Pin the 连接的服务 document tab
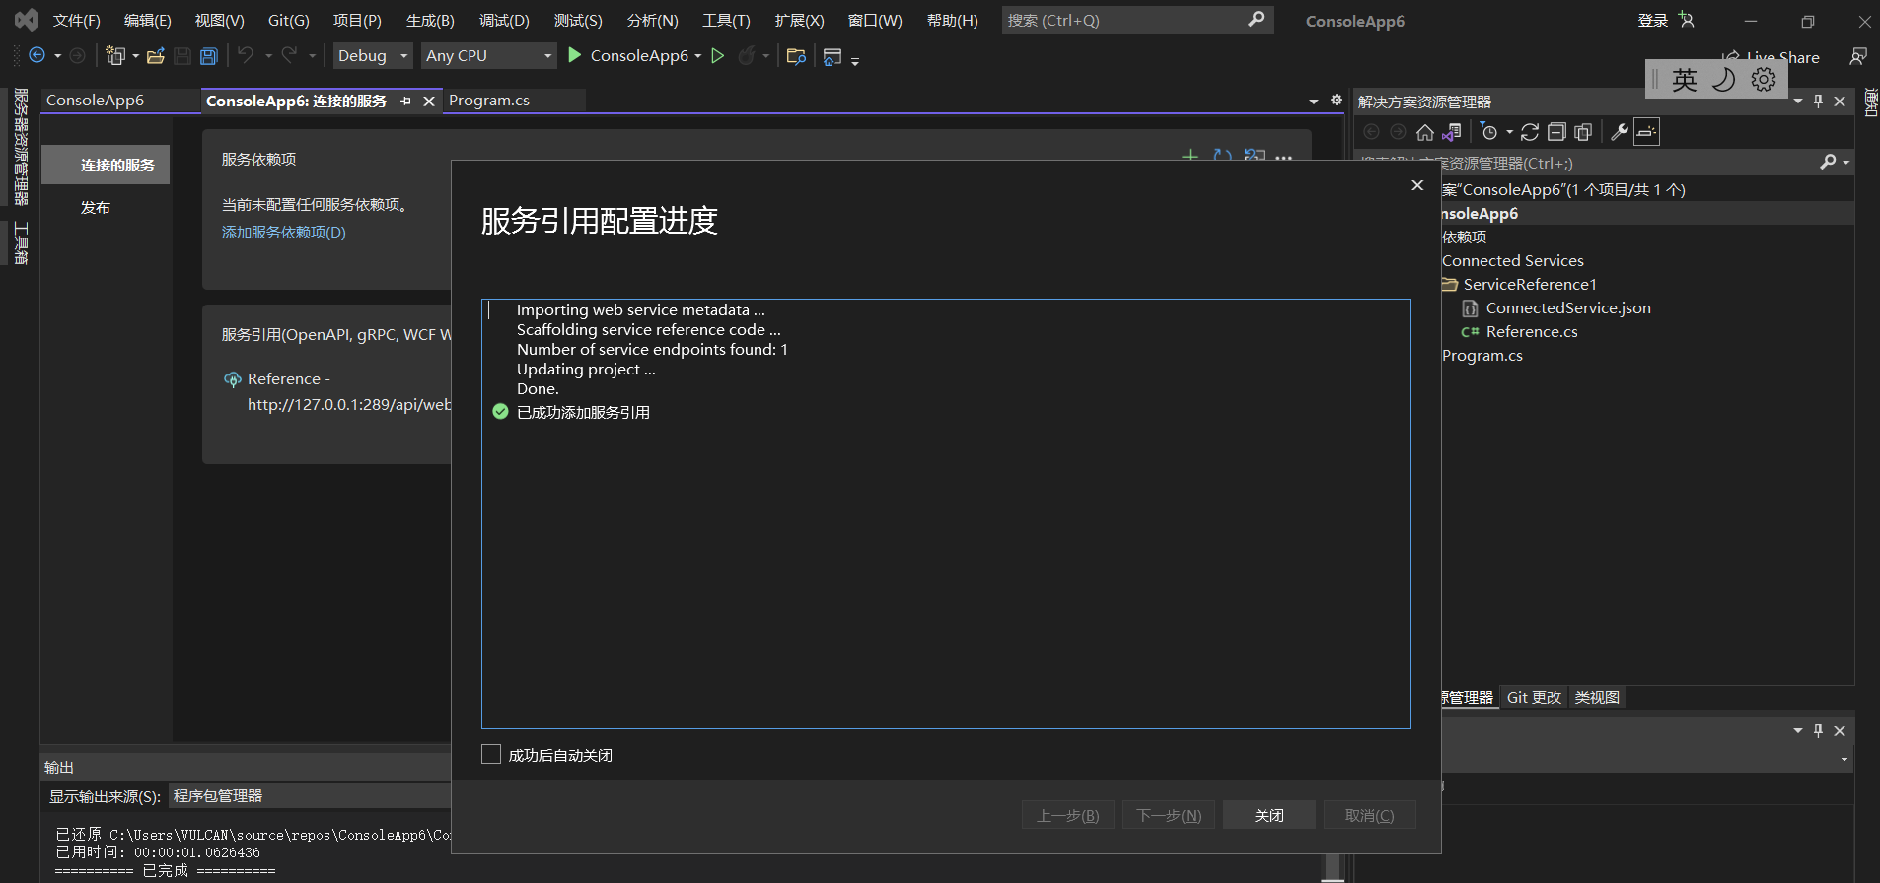The image size is (1880, 883). [405, 102]
